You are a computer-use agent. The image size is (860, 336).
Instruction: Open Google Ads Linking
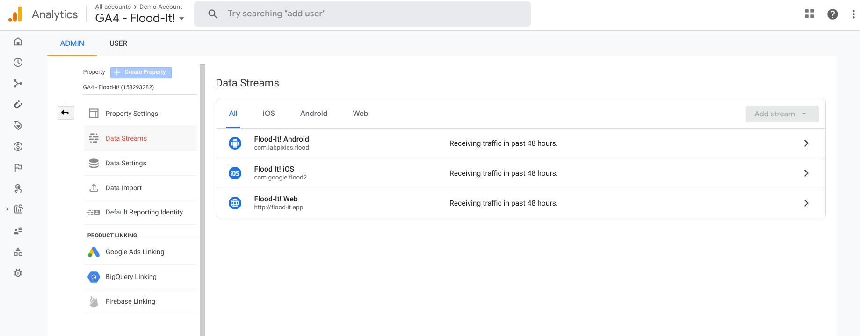click(x=140, y=252)
